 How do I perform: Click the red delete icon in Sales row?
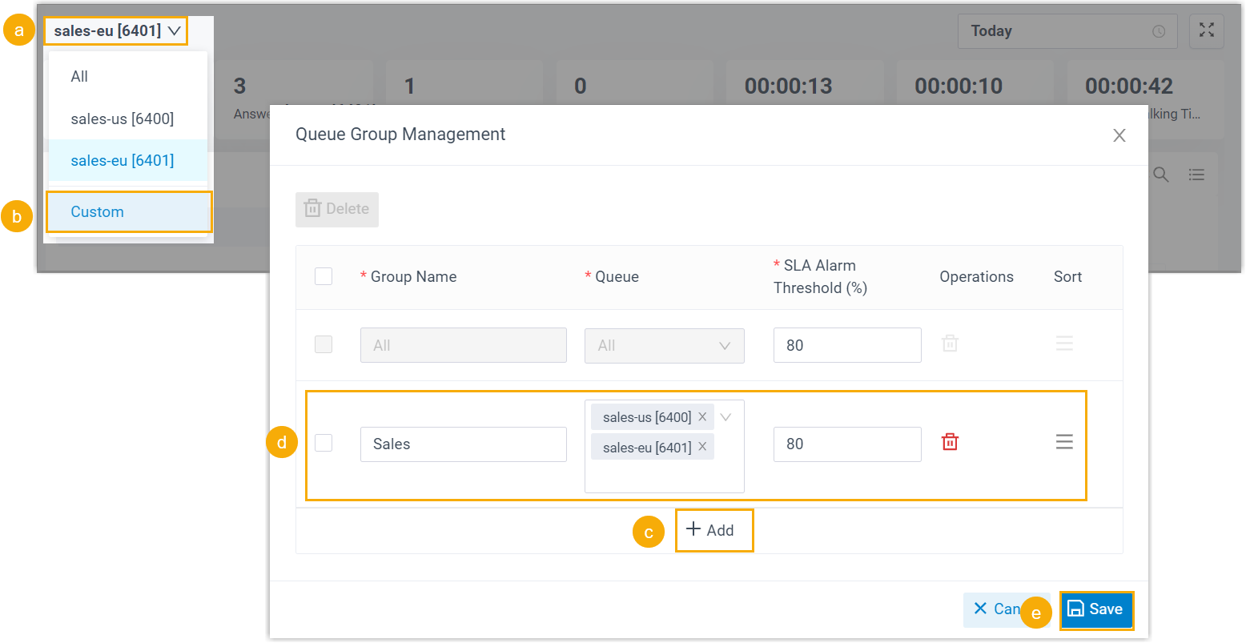coord(950,442)
